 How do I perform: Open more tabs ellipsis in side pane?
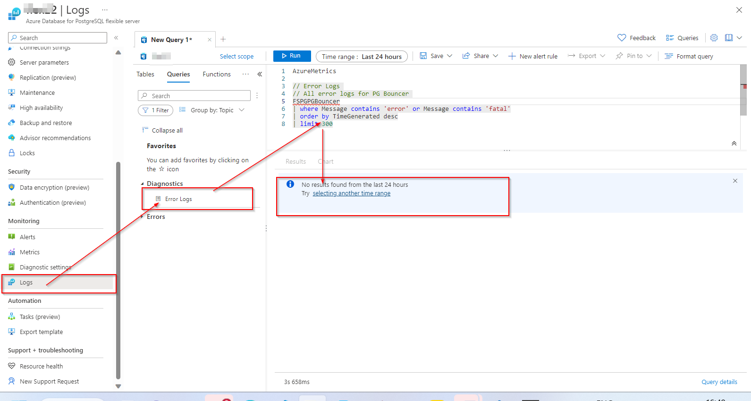coord(245,74)
